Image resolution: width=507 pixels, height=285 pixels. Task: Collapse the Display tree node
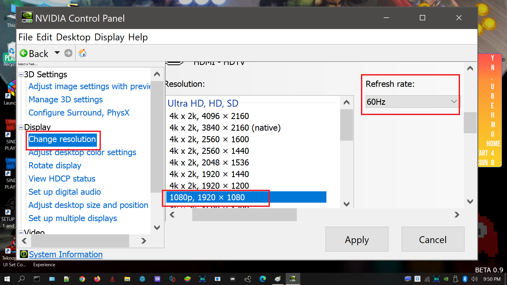click(x=21, y=127)
